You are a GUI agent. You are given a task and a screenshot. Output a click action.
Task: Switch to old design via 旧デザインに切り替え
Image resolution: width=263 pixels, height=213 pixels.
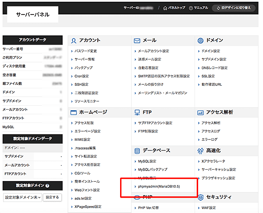coord(234,8)
